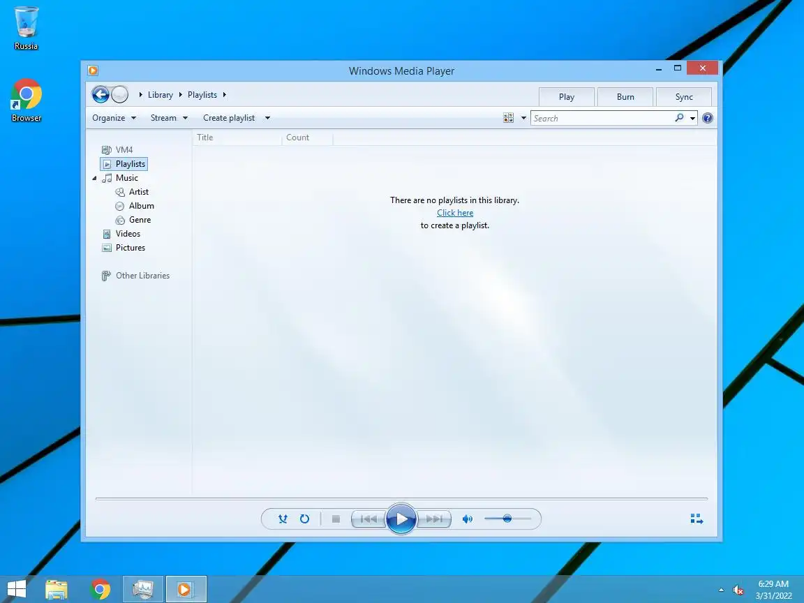Click Media Player taskbar icon
Image resolution: width=804 pixels, height=603 pixels.
[x=186, y=589]
